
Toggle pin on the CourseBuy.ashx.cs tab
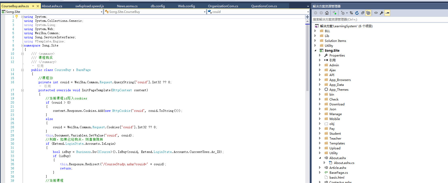tap(33, 6)
